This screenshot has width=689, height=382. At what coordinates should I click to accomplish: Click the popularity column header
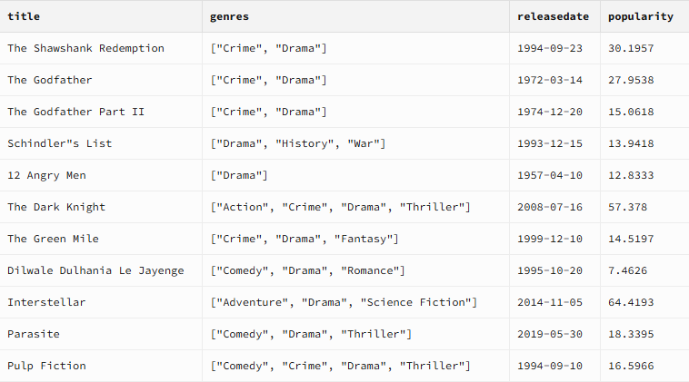click(644, 16)
